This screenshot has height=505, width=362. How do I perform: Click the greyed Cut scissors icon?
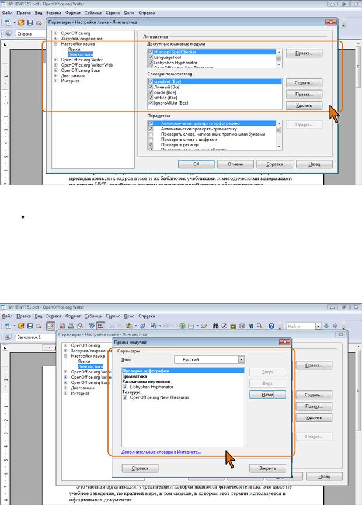pos(112,326)
